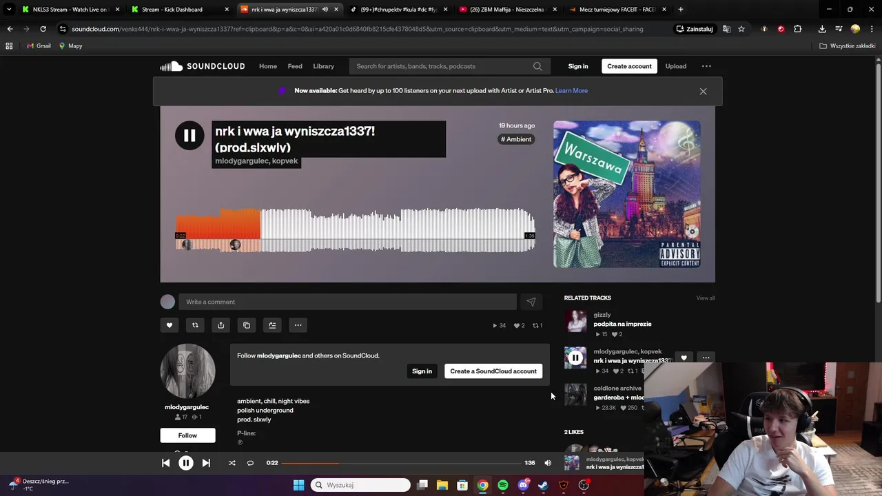
Task: Like the track with the heart icon
Action: point(170,325)
